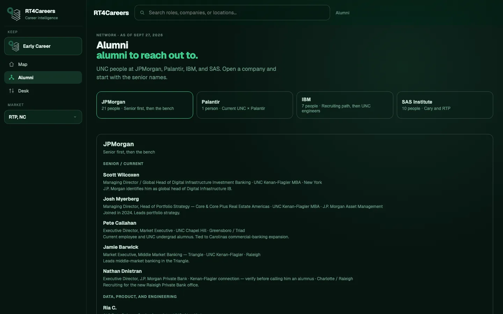
Task: Select the Early Career track button
Action: tap(43, 46)
